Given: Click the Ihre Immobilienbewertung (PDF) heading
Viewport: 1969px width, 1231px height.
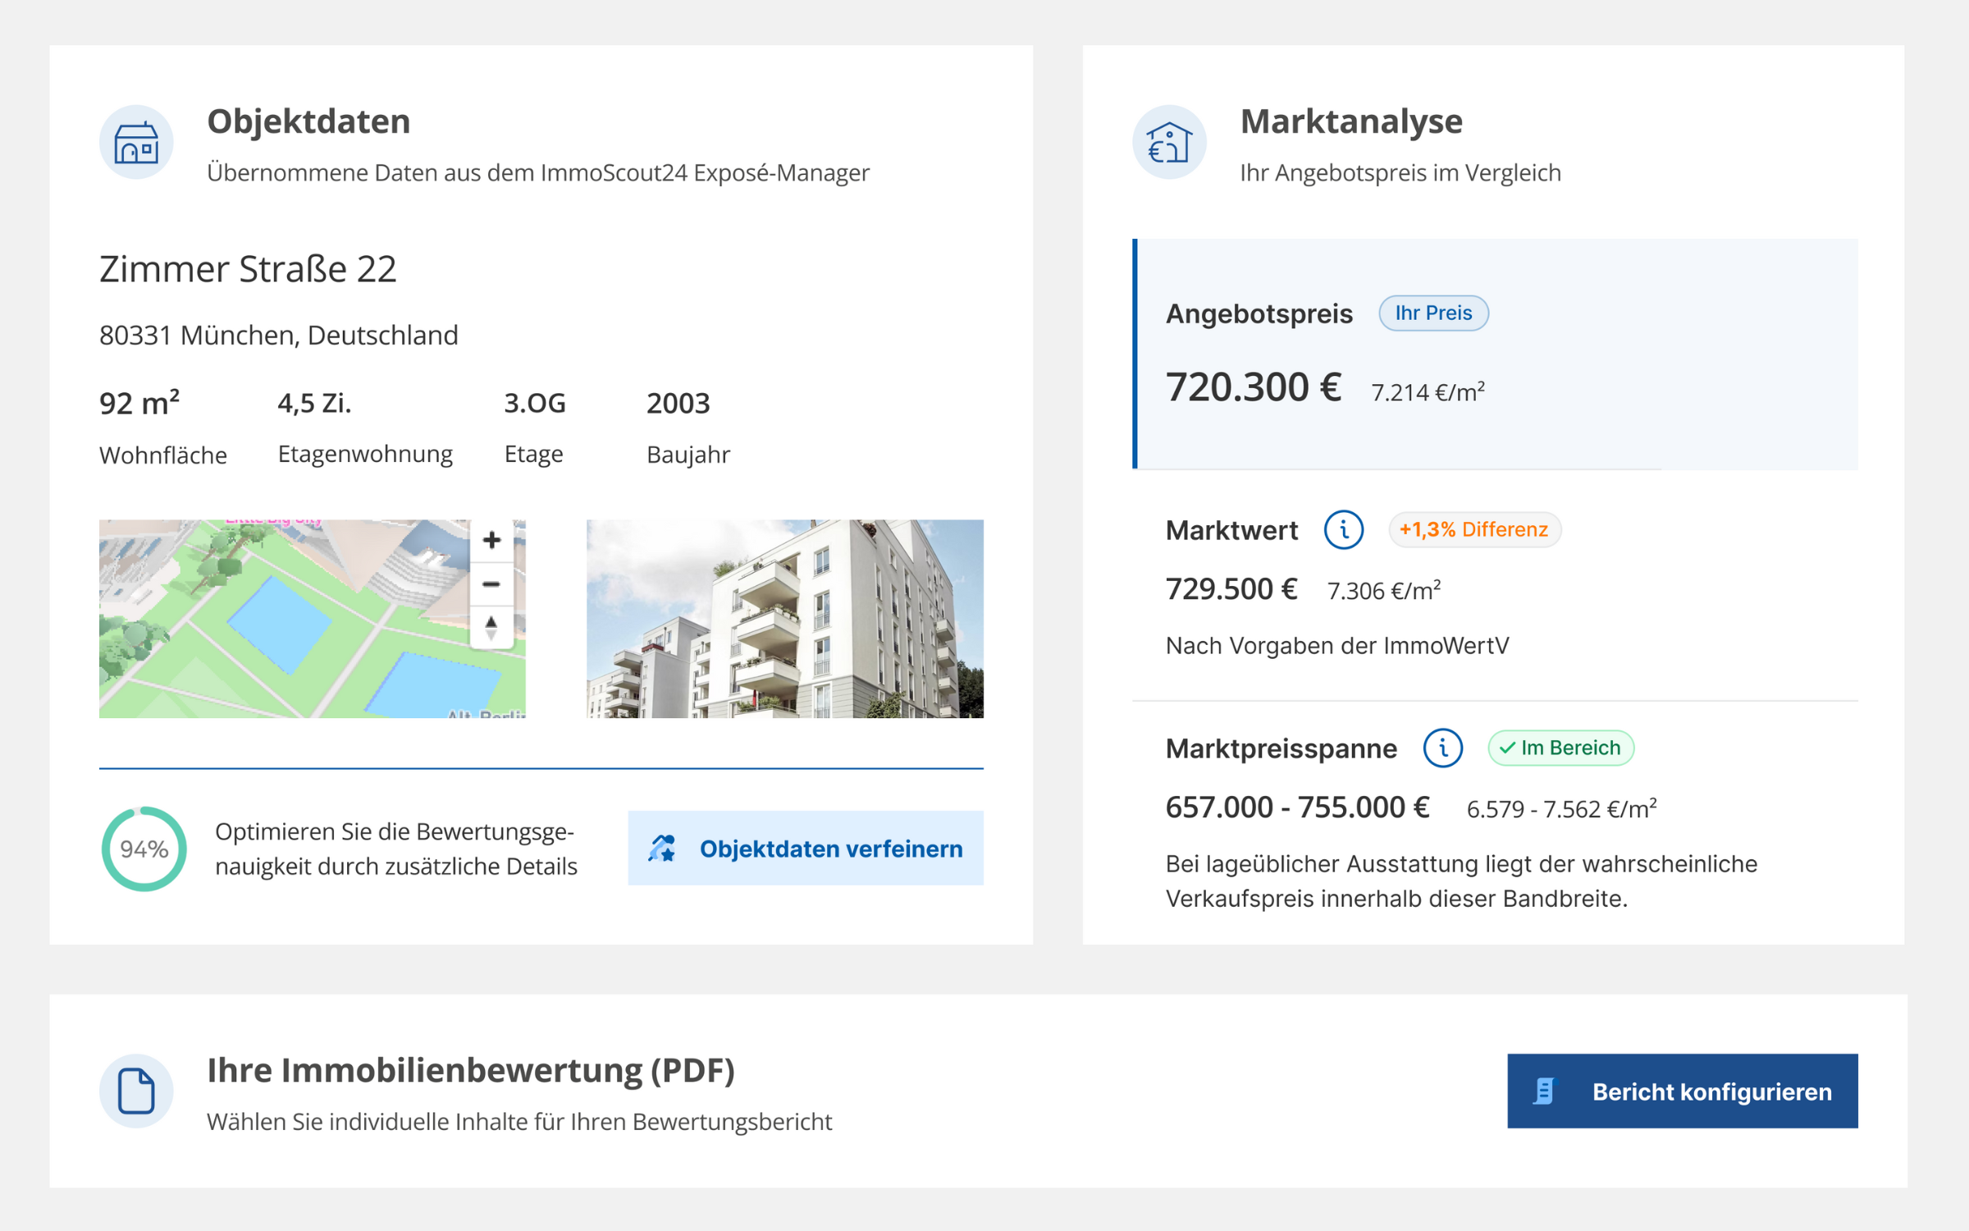Looking at the screenshot, I should point(470,1070).
